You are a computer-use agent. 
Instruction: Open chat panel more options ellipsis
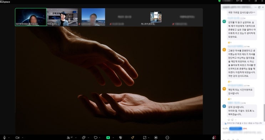pyautogui.click(x=255, y=7)
